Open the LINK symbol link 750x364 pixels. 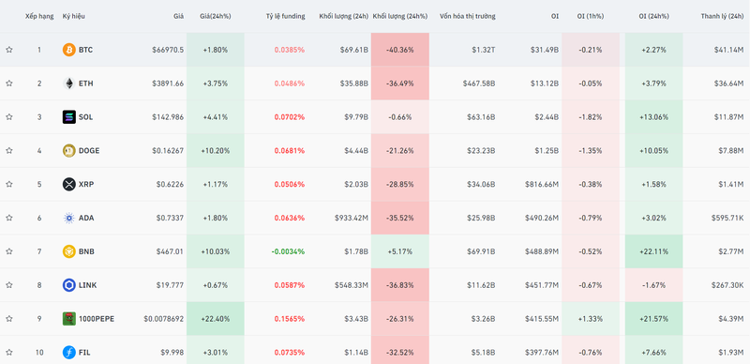[87, 285]
